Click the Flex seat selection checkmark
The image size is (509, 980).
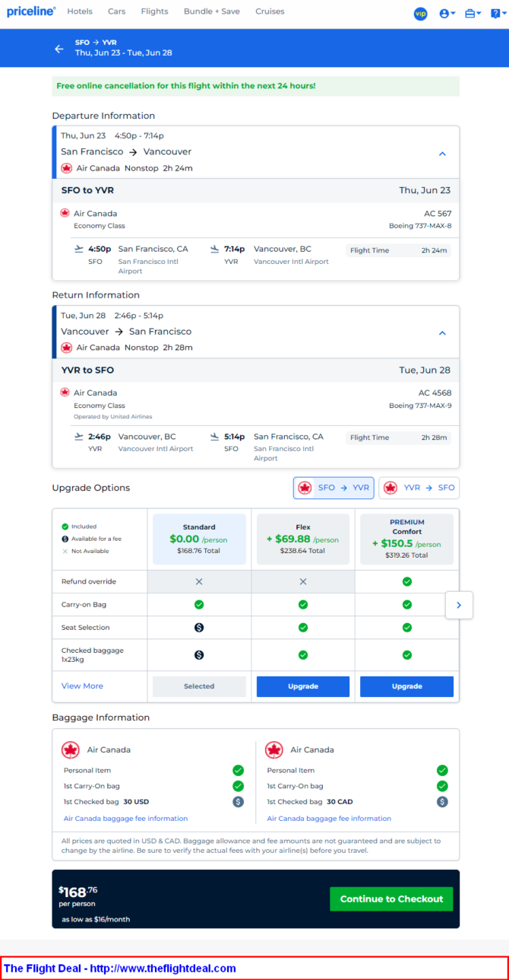click(x=303, y=628)
